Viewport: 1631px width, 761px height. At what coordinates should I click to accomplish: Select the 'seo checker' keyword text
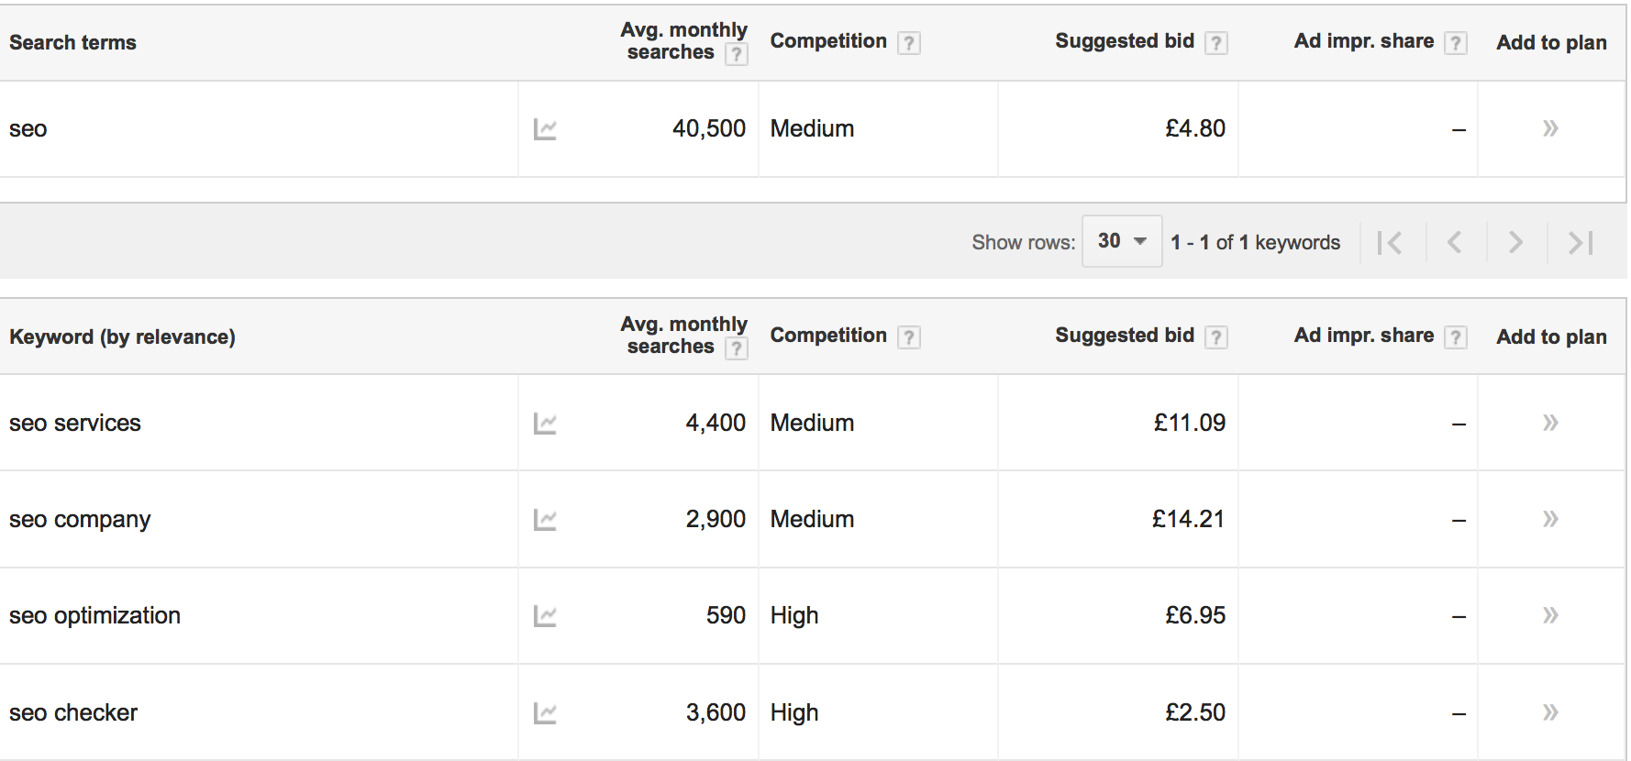point(73,713)
